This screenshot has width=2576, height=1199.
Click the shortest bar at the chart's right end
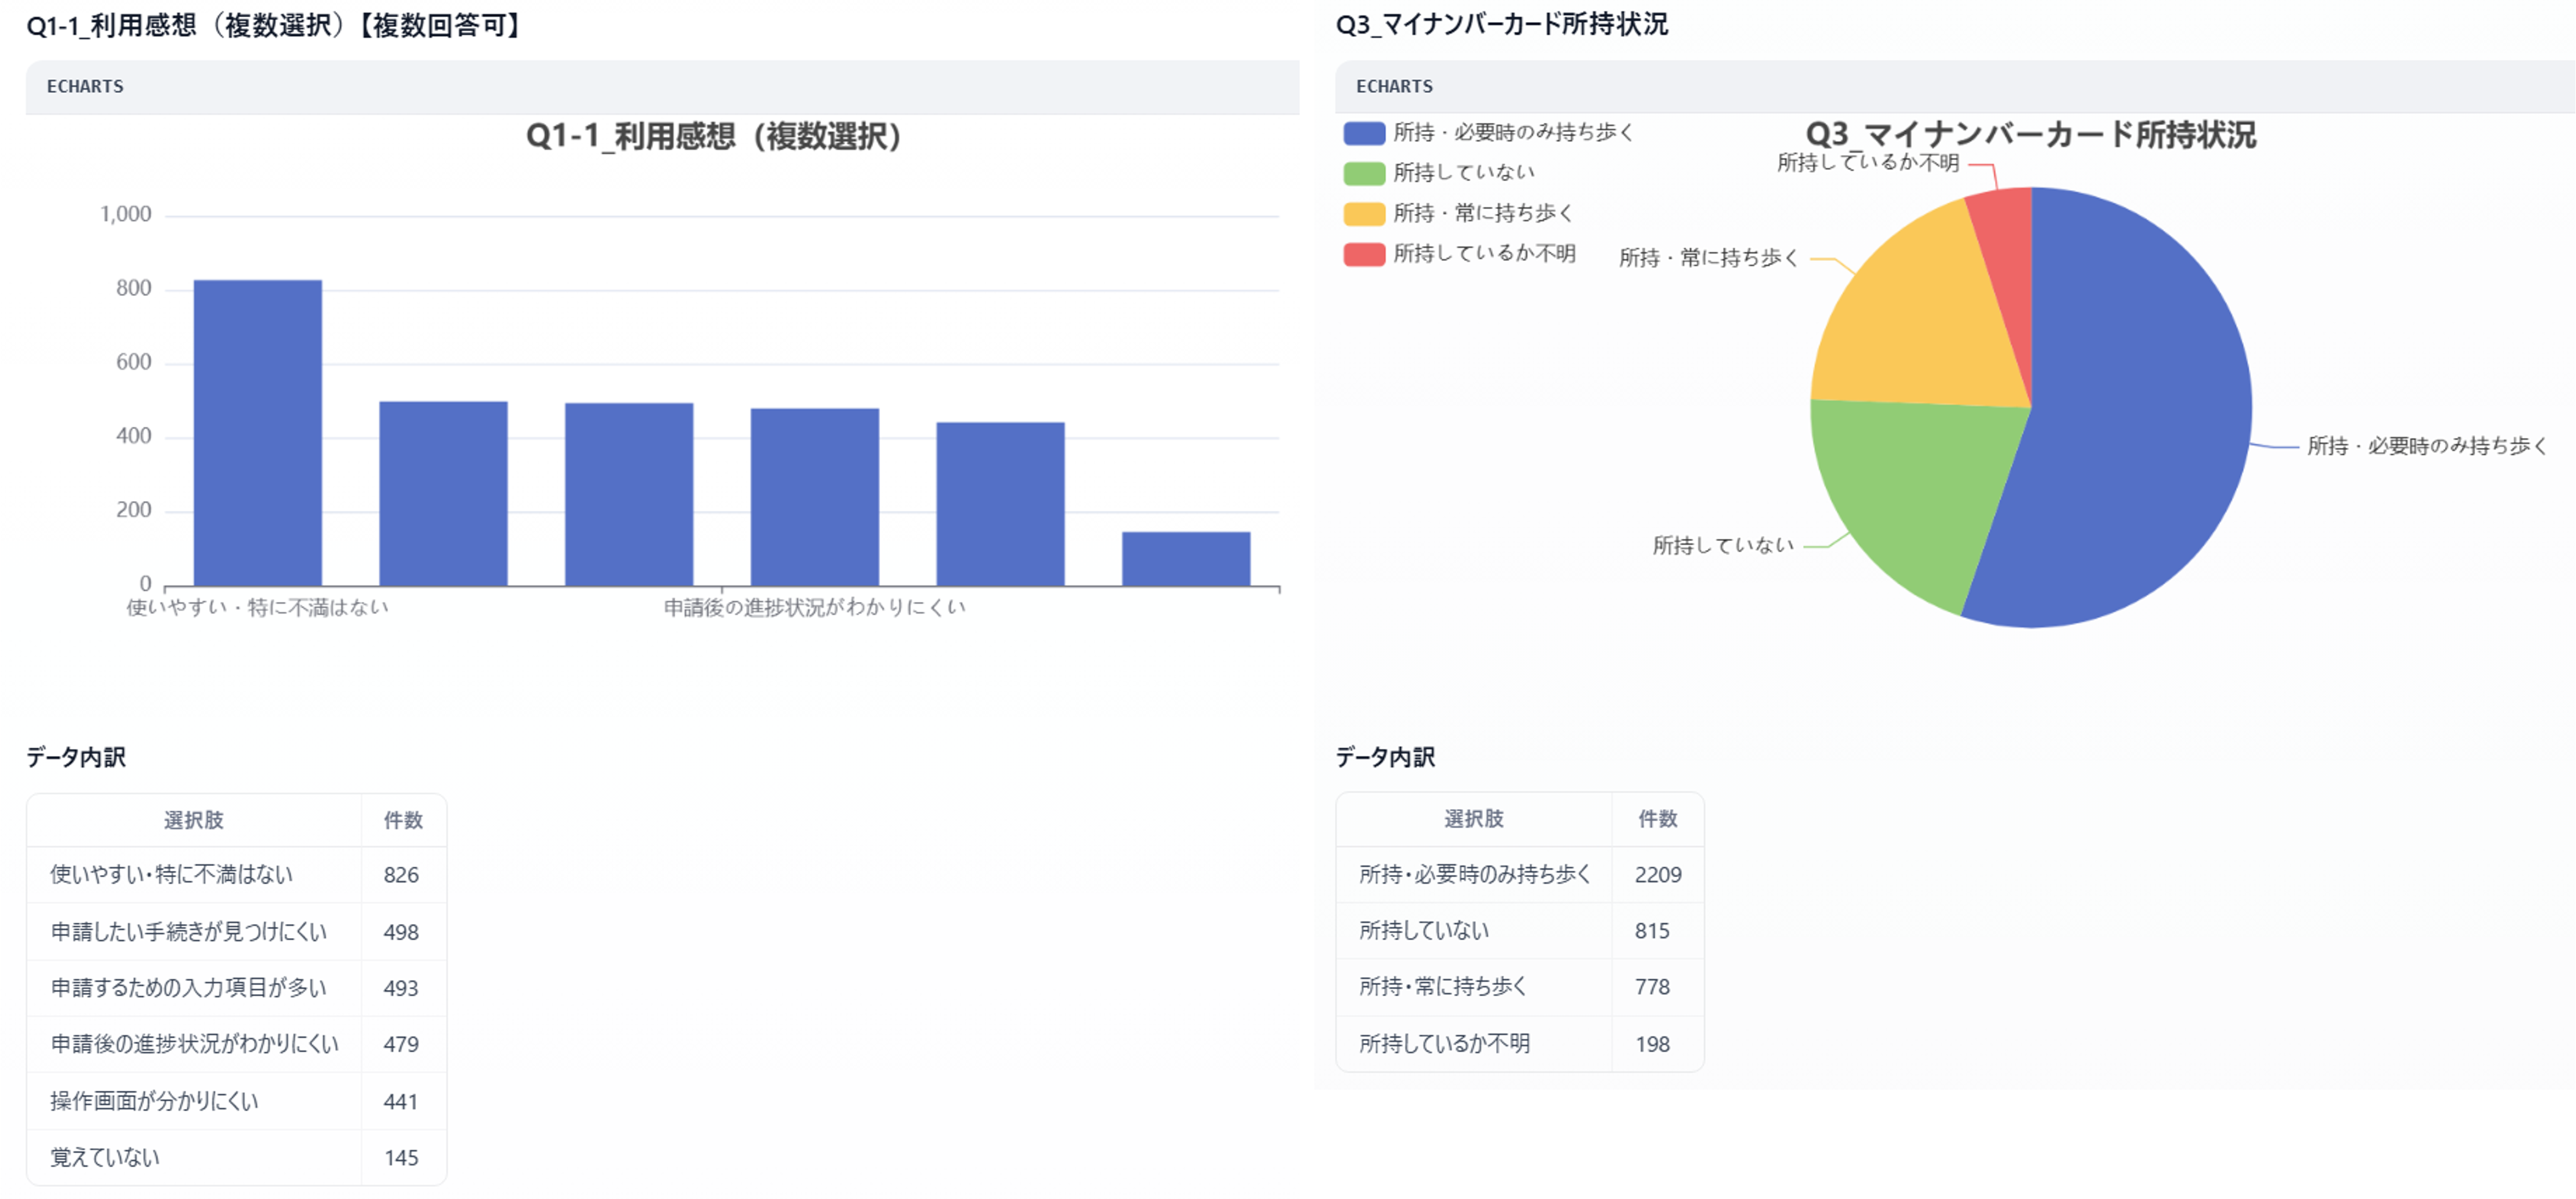pos(1186,559)
